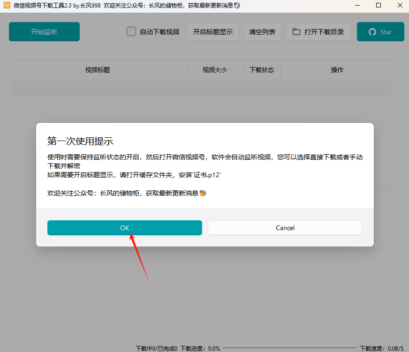Select the 视频大小 column header
The height and width of the screenshot is (352, 409).
[215, 70]
